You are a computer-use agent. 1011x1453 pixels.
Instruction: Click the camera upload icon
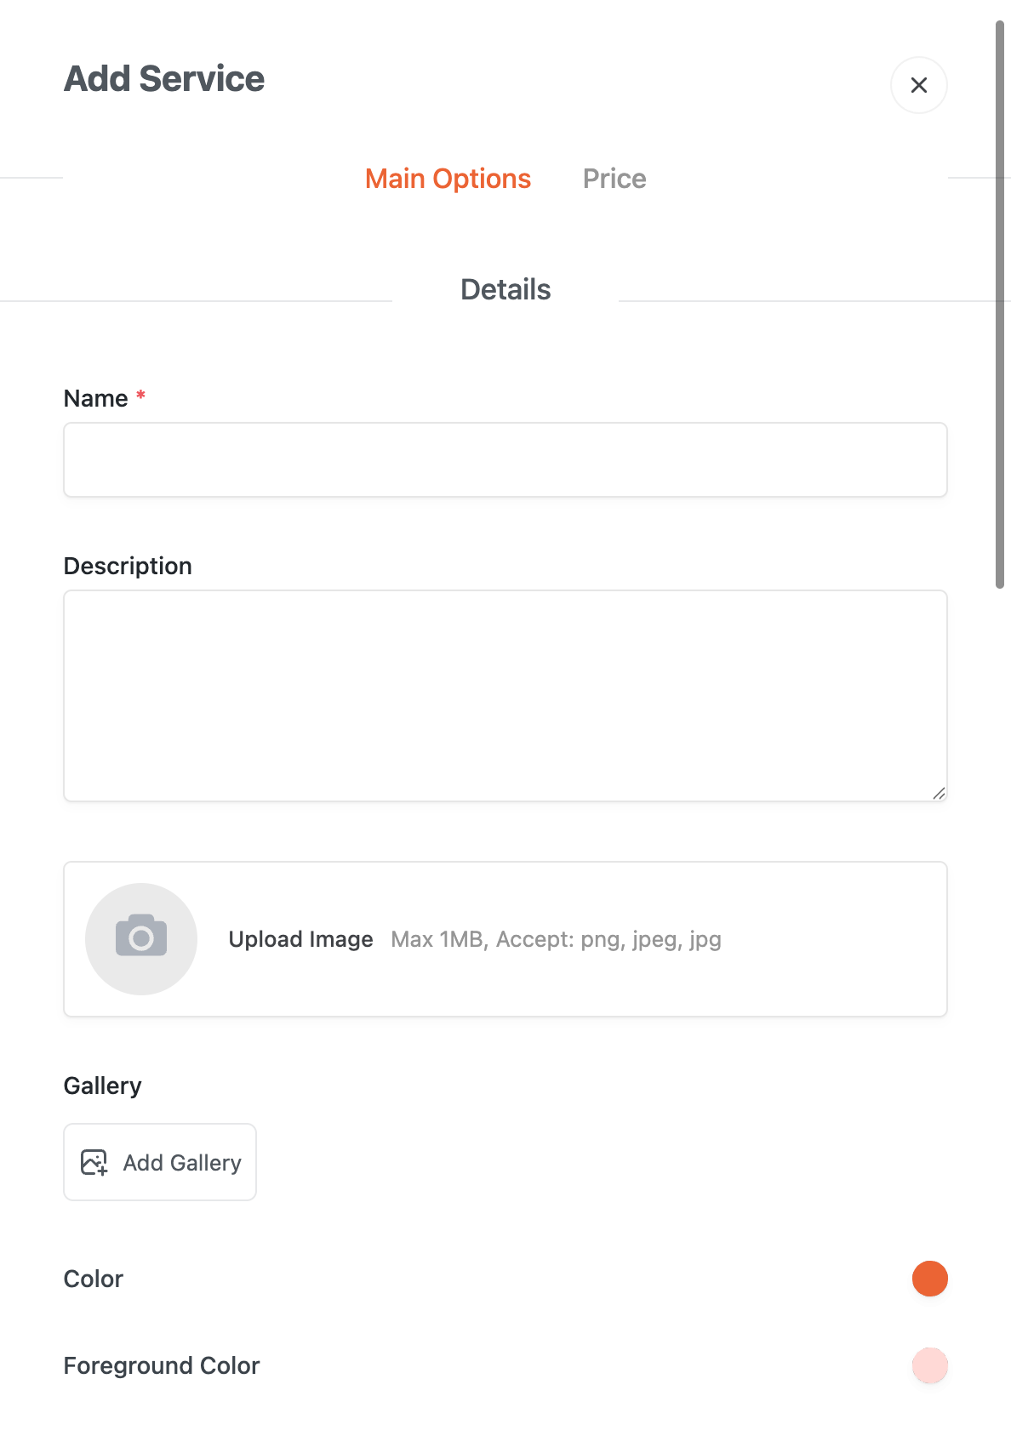coord(141,938)
